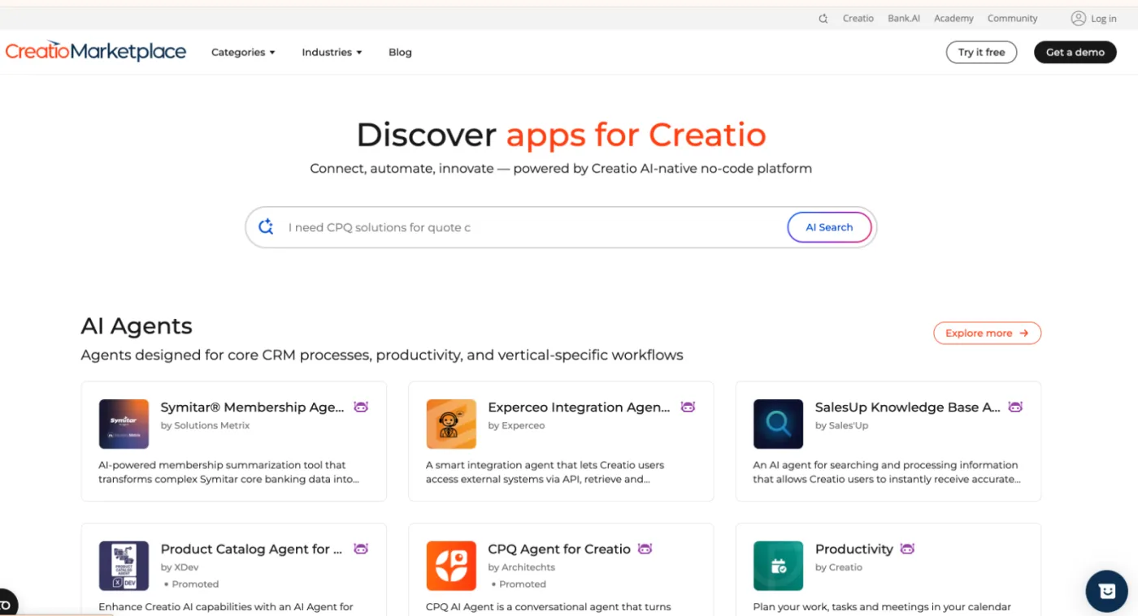The width and height of the screenshot is (1138, 616).
Task: Click the Try it free button
Action: pos(981,52)
